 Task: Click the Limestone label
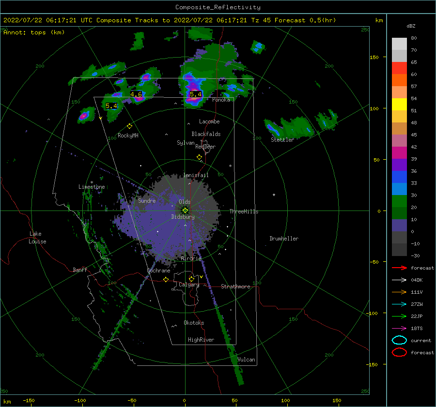pos(92,187)
